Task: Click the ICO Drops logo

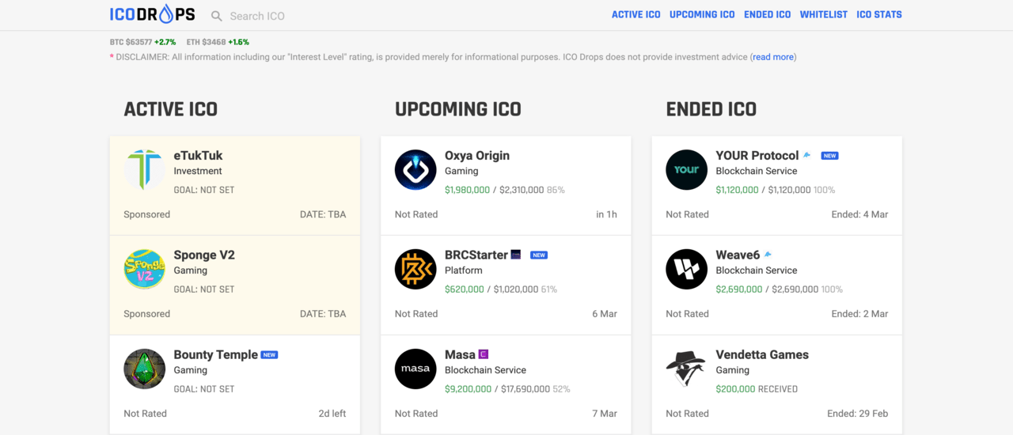Action: coord(152,14)
